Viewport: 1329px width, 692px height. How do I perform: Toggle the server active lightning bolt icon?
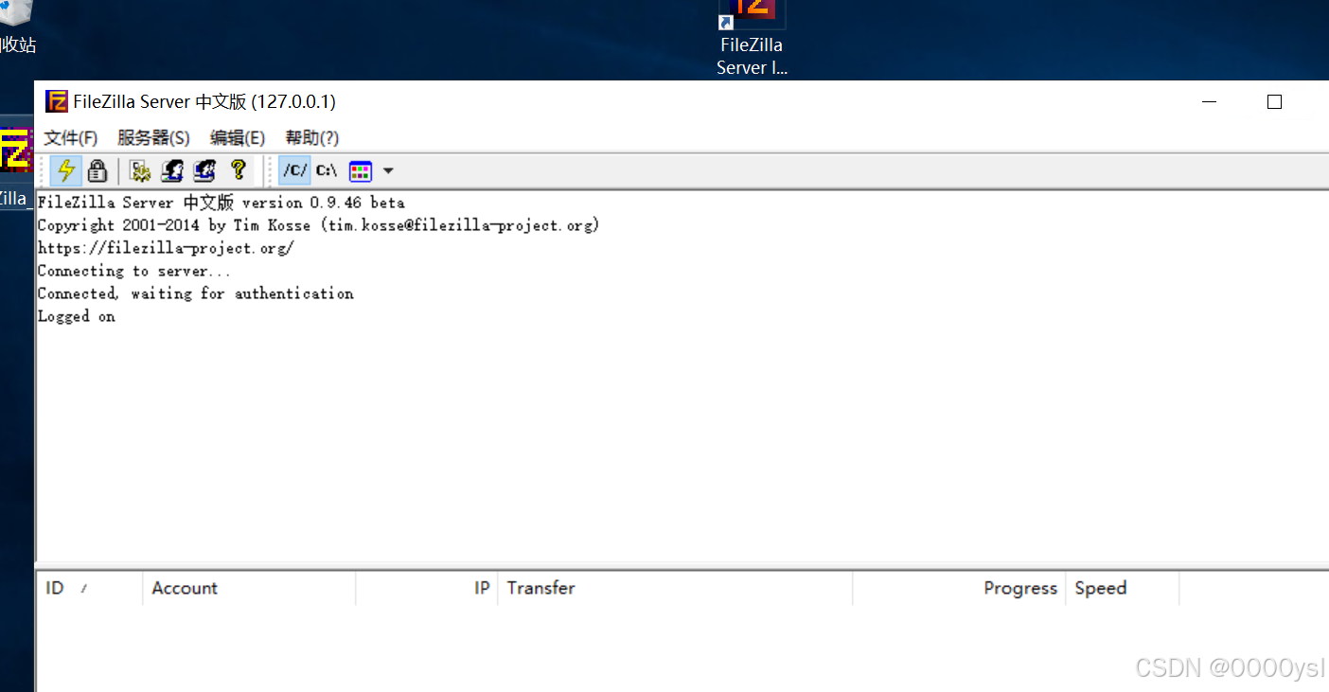click(66, 170)
